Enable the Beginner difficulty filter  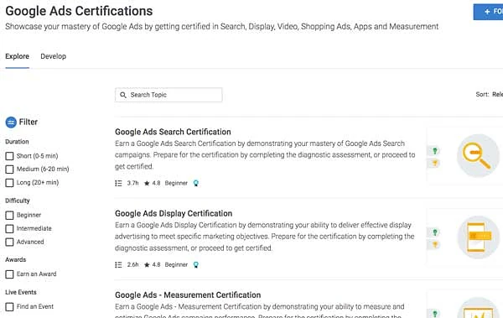9,215
